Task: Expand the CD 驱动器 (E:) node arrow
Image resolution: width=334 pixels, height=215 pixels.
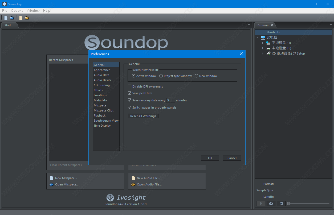Action: pyautogui.click(x=262, y=53)
